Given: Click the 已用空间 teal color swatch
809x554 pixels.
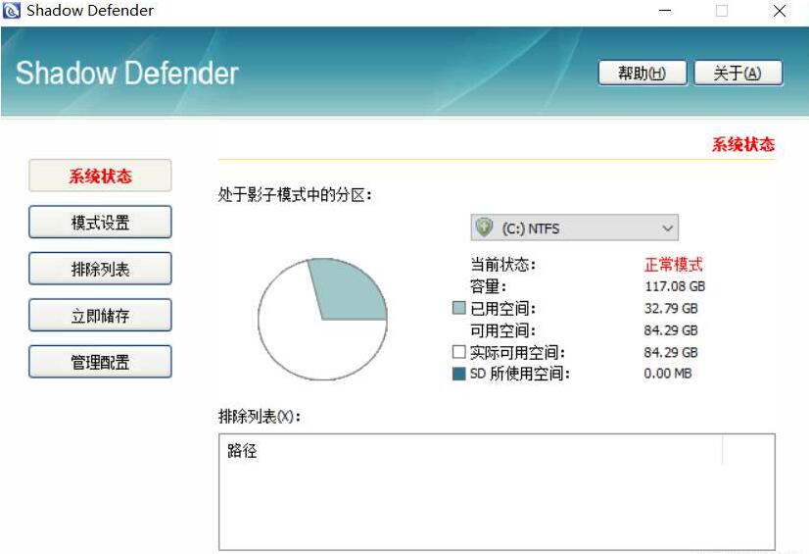Looking at the screenshot, I should pos(458,308).
